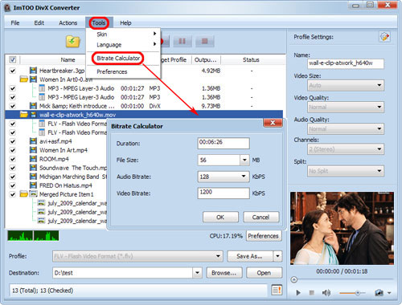Take a snapshot with camera icon

tap(379, 293)
